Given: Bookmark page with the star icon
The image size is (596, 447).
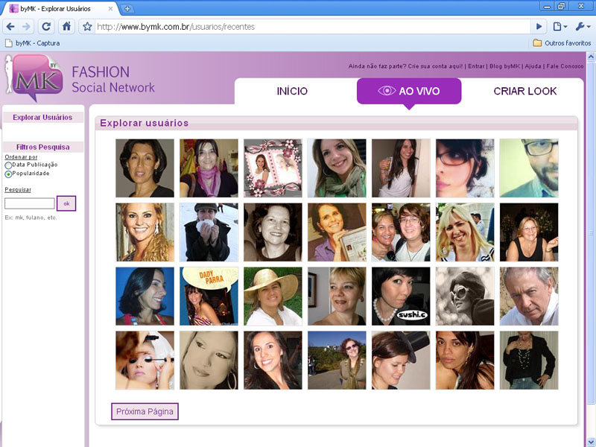Looking at the screenshot, I should click(87, 26).
